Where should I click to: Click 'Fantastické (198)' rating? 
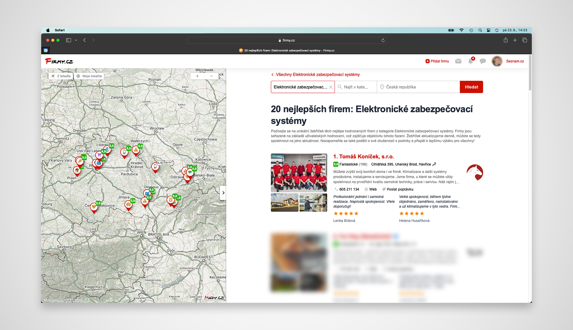[x=350, y=164]
